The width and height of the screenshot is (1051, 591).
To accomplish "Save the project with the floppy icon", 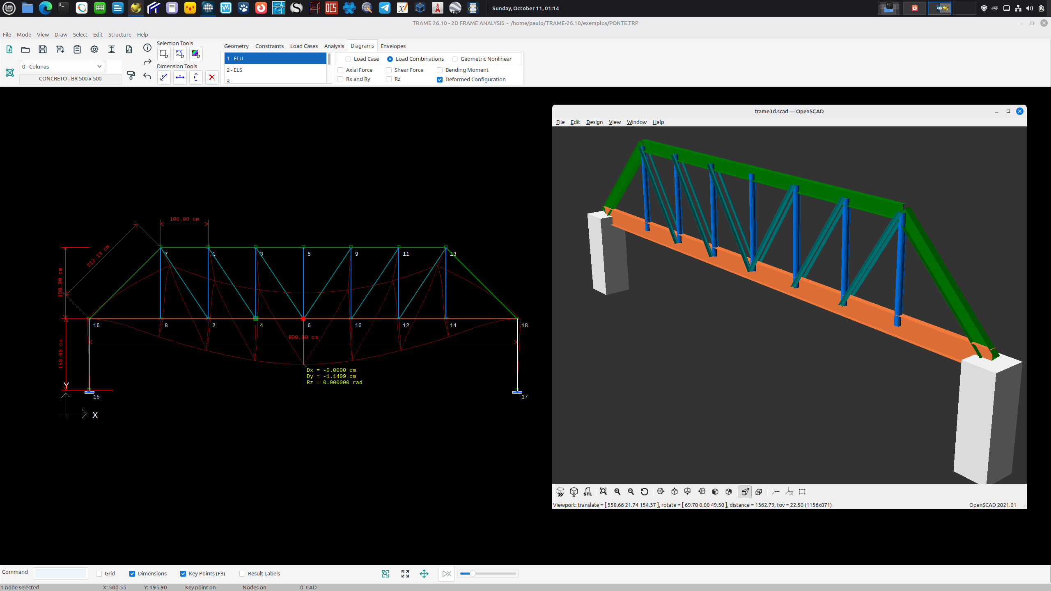I will click(43, 49).
